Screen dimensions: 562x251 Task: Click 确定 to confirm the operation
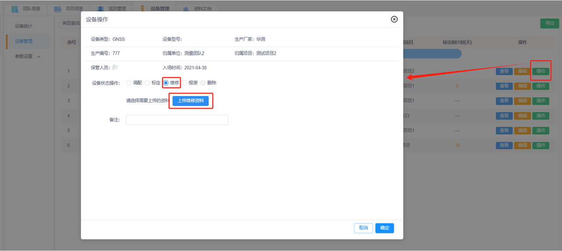pos(384,228)
